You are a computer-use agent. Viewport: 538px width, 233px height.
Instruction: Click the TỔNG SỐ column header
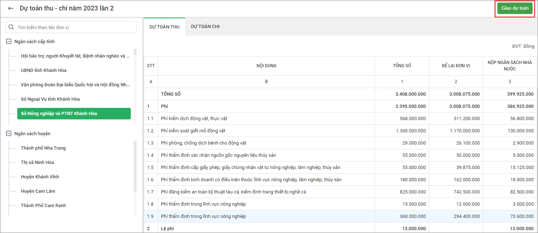(x=402, y=66)
